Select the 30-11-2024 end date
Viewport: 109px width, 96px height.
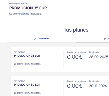(x=98, y=86)
